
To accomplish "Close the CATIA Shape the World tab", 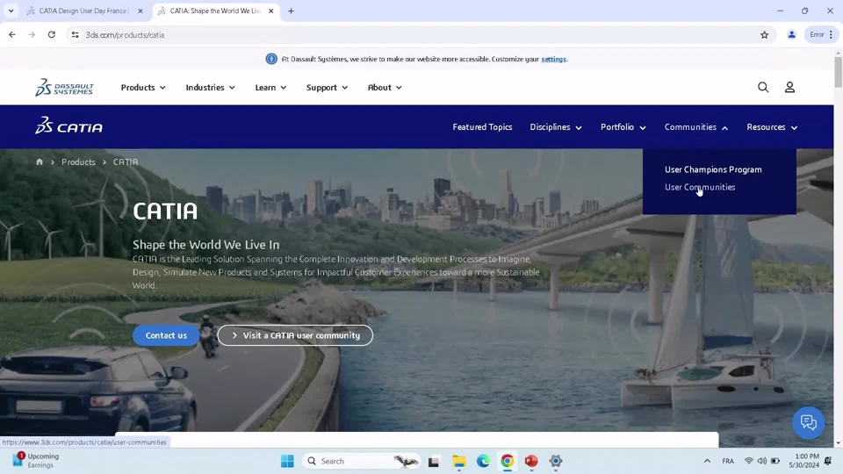I will [x=271, y=11].
